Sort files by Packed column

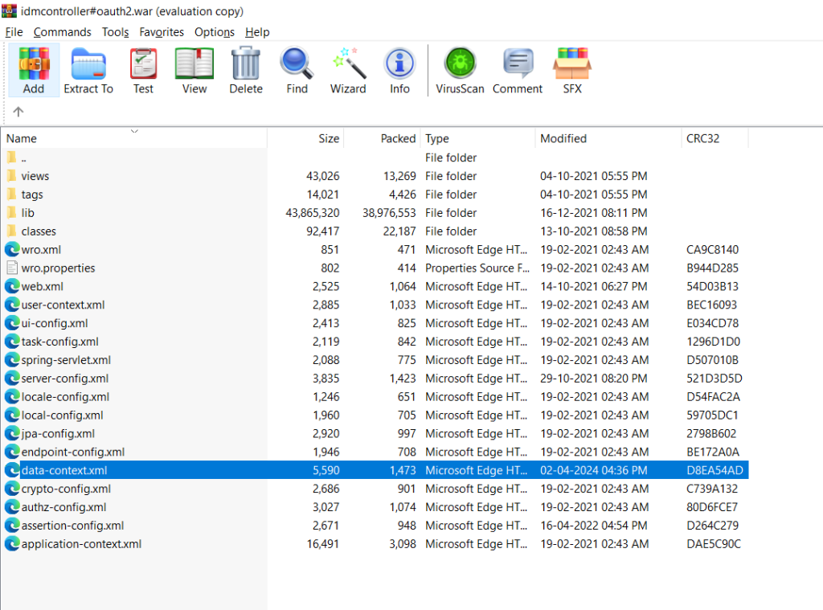pyautogui.click(x=398, y=138)
